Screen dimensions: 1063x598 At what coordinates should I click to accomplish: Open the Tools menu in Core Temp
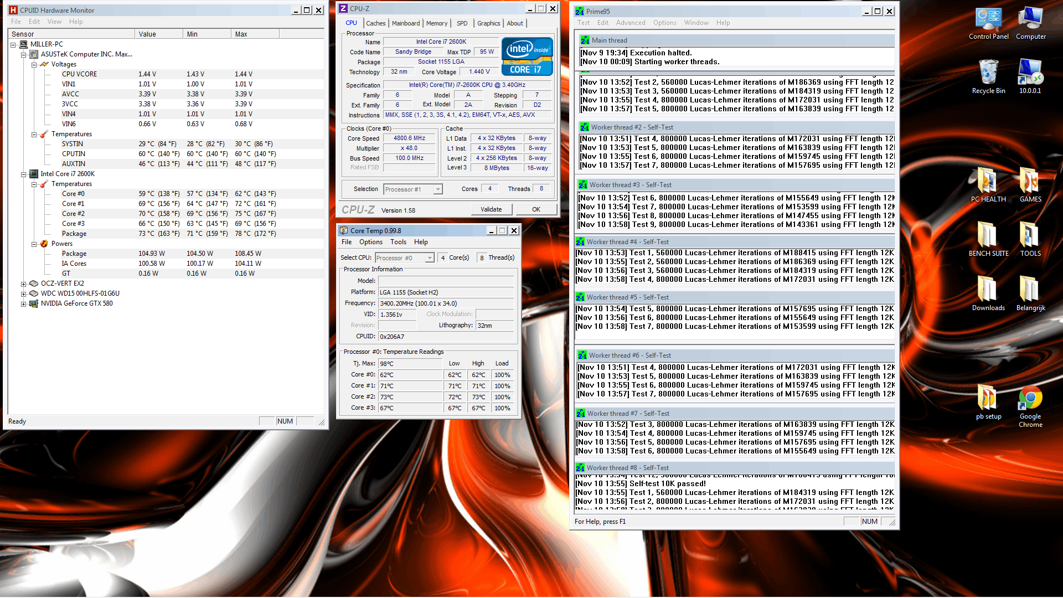pyautogui.click(x=398, y=242)
